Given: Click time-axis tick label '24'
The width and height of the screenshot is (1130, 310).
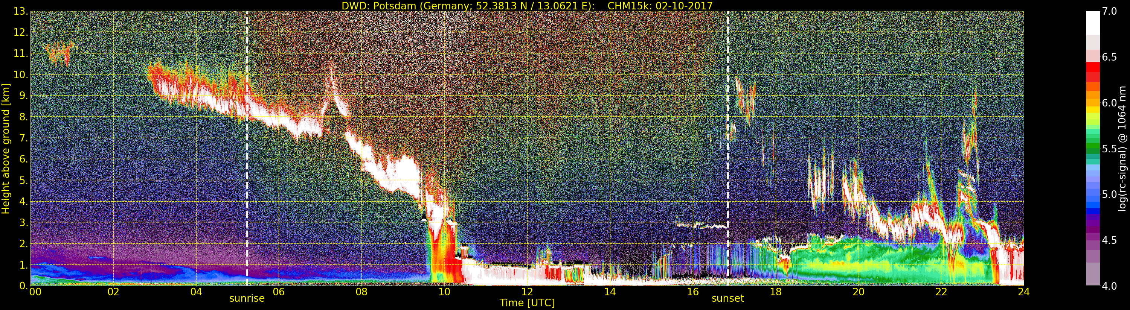Looking at the screenshot, I should [x=1024, y=292].
